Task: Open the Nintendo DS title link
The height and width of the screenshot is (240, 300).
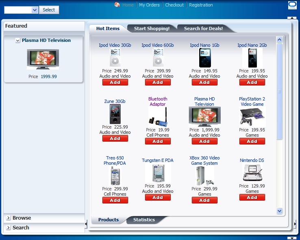Action: tap(252, 160)
